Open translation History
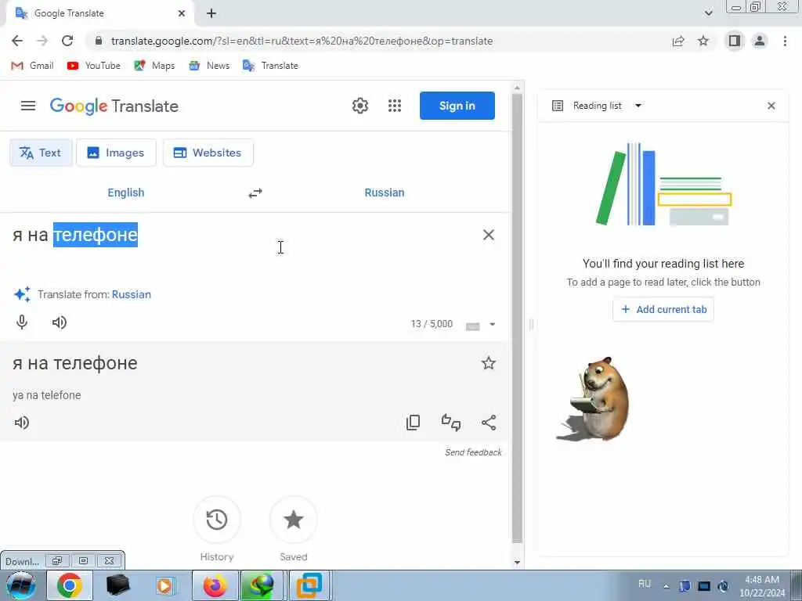The height and width of the screenshot is (601, 802). (x=217, y=520)
